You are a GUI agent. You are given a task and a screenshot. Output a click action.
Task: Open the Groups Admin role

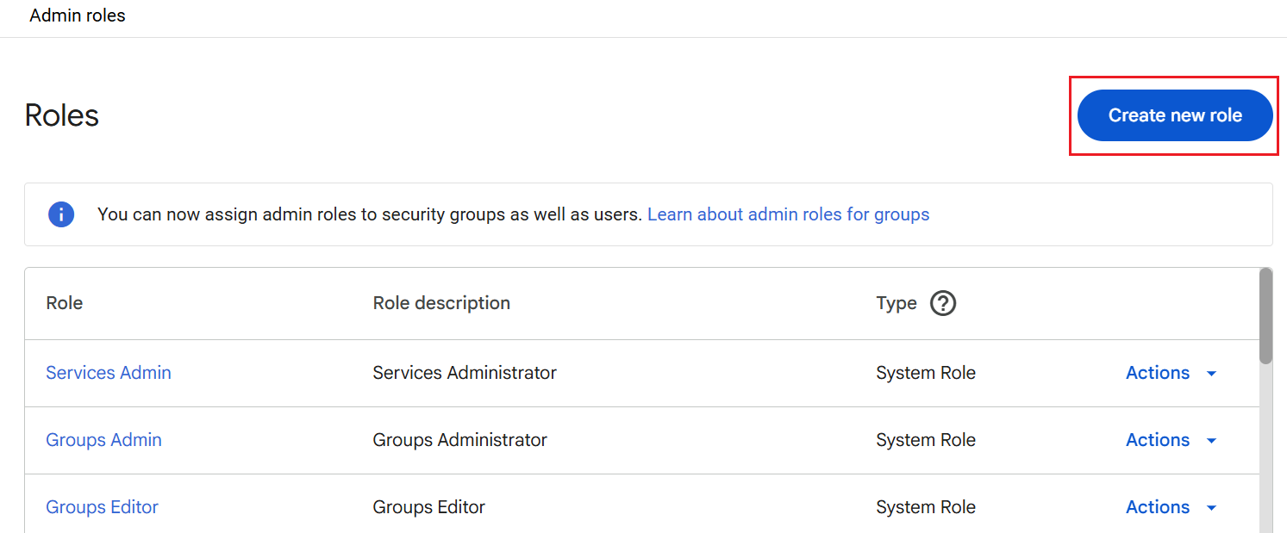click(103, 440)
